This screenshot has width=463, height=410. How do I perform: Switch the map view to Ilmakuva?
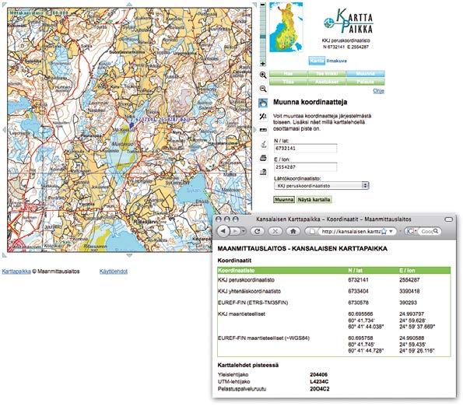336,61
